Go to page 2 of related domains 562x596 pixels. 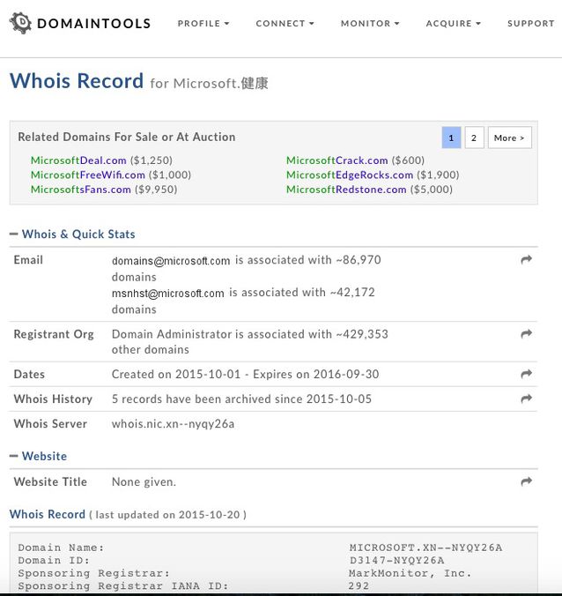pyautogui.click(x=474, y=138)
